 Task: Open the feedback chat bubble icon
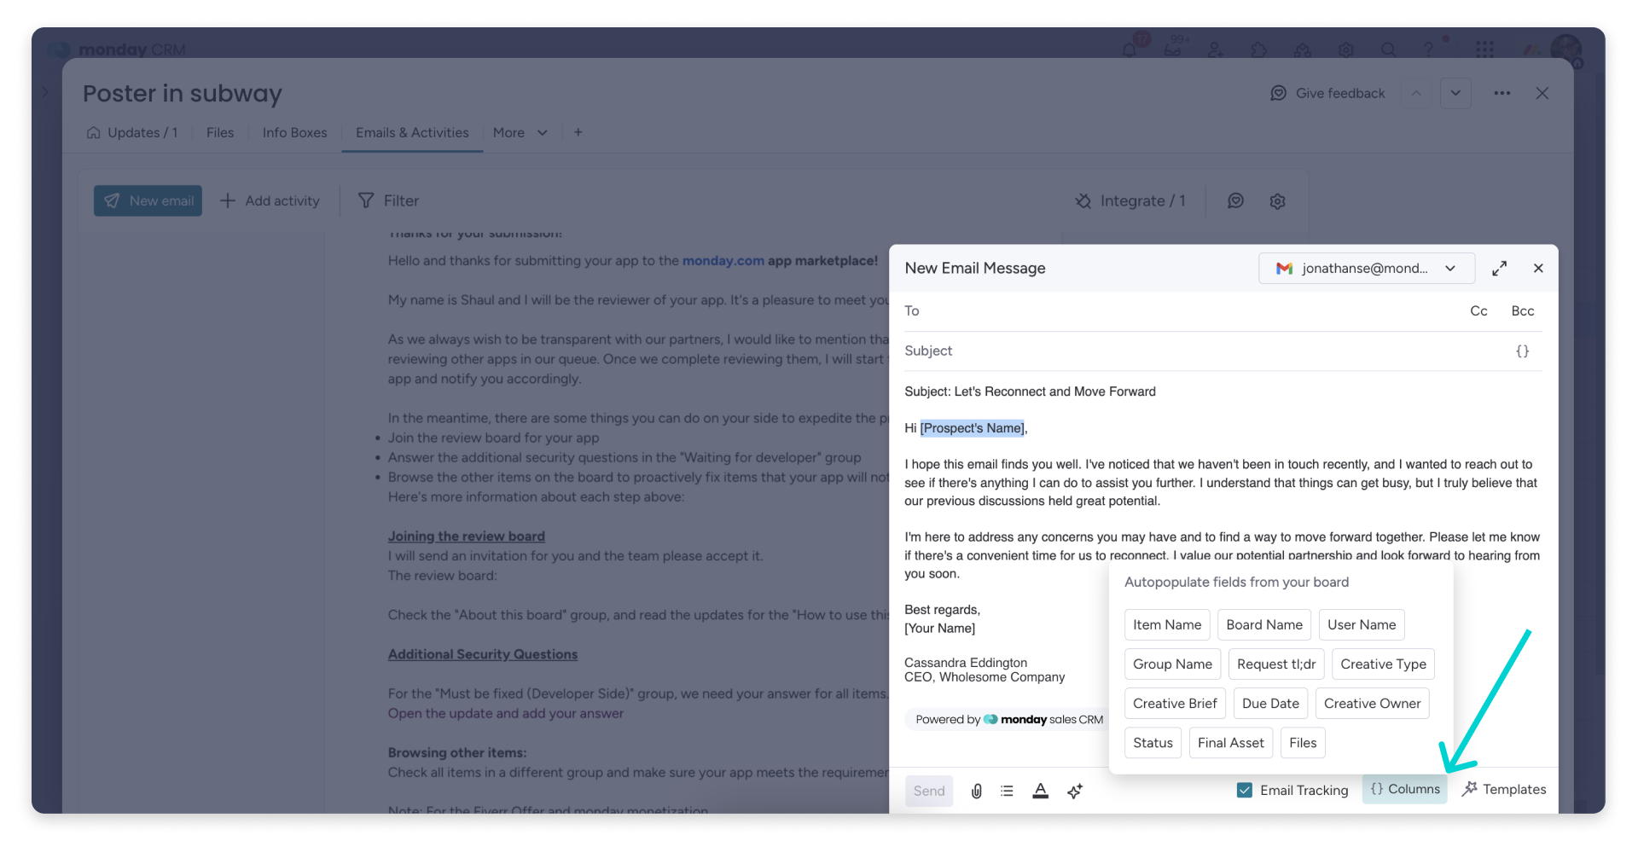(x=1235, y=200)
